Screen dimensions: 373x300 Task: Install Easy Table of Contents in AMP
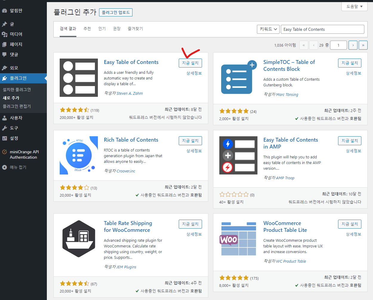coord(350,141)
